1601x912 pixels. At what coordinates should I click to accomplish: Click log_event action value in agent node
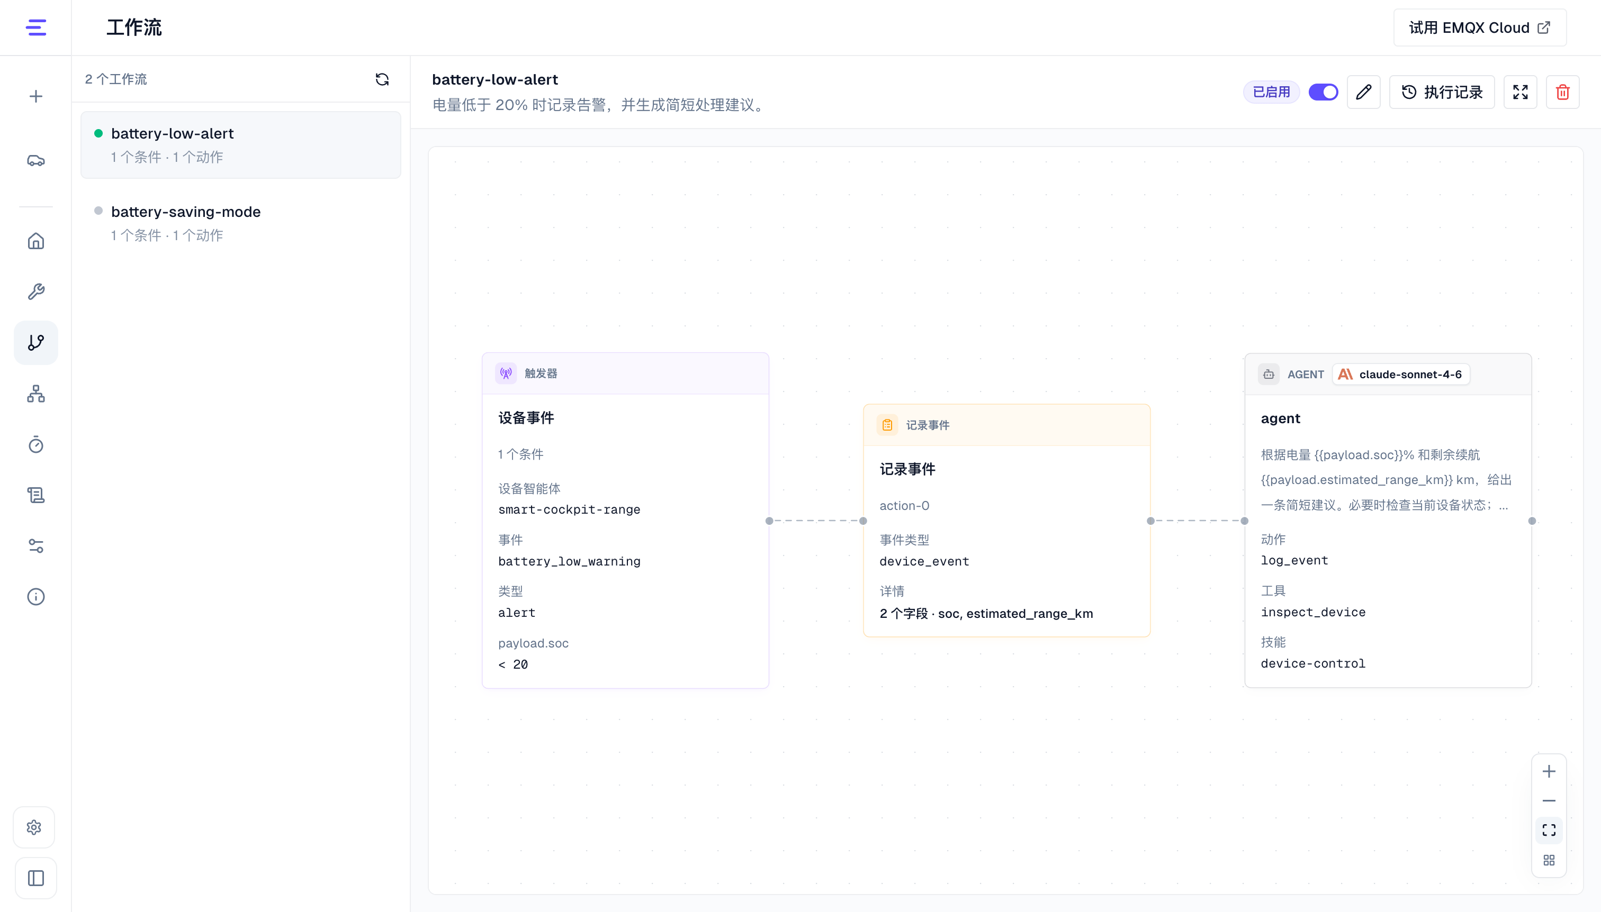coord(1294,561)
